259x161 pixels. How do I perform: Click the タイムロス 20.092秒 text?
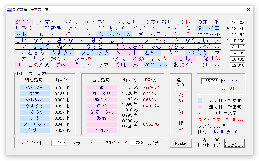coord(221,120)
